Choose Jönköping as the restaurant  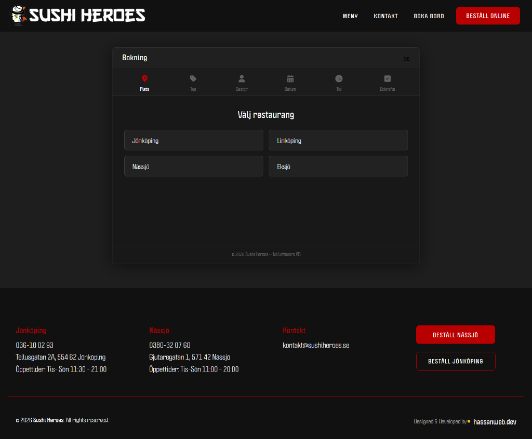click(x=193, y=141)
